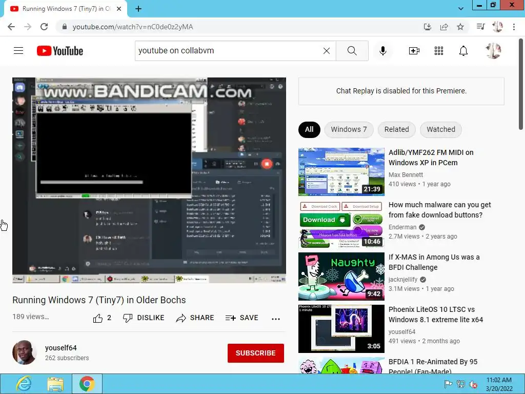The width and height of the screenshot is (525, 394).
Task: Close the Running Windows 7 tab
Action: (119, 9)
